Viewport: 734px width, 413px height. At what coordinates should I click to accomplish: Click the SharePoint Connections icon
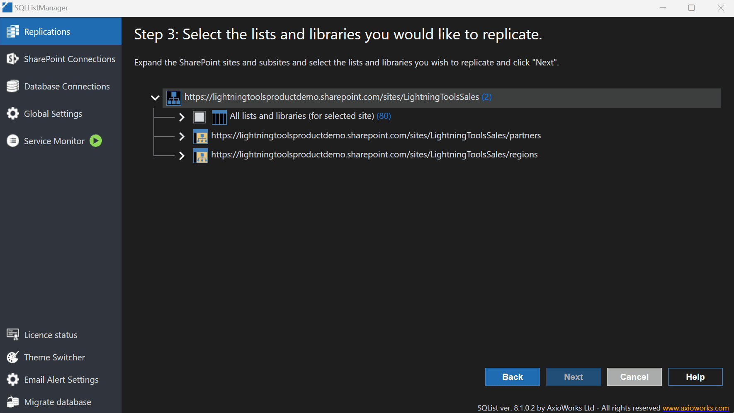13,59
